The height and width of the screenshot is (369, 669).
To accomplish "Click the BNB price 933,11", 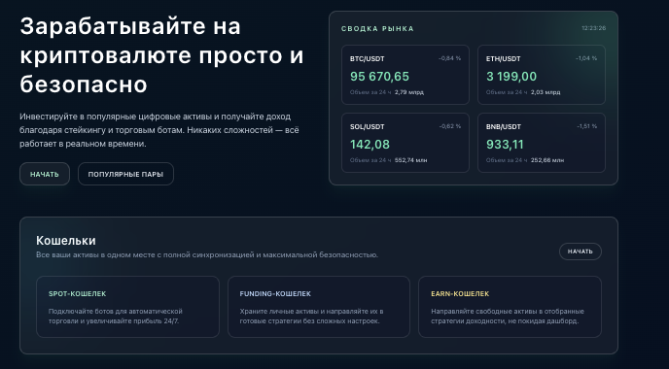I will (x=505, y=145).
